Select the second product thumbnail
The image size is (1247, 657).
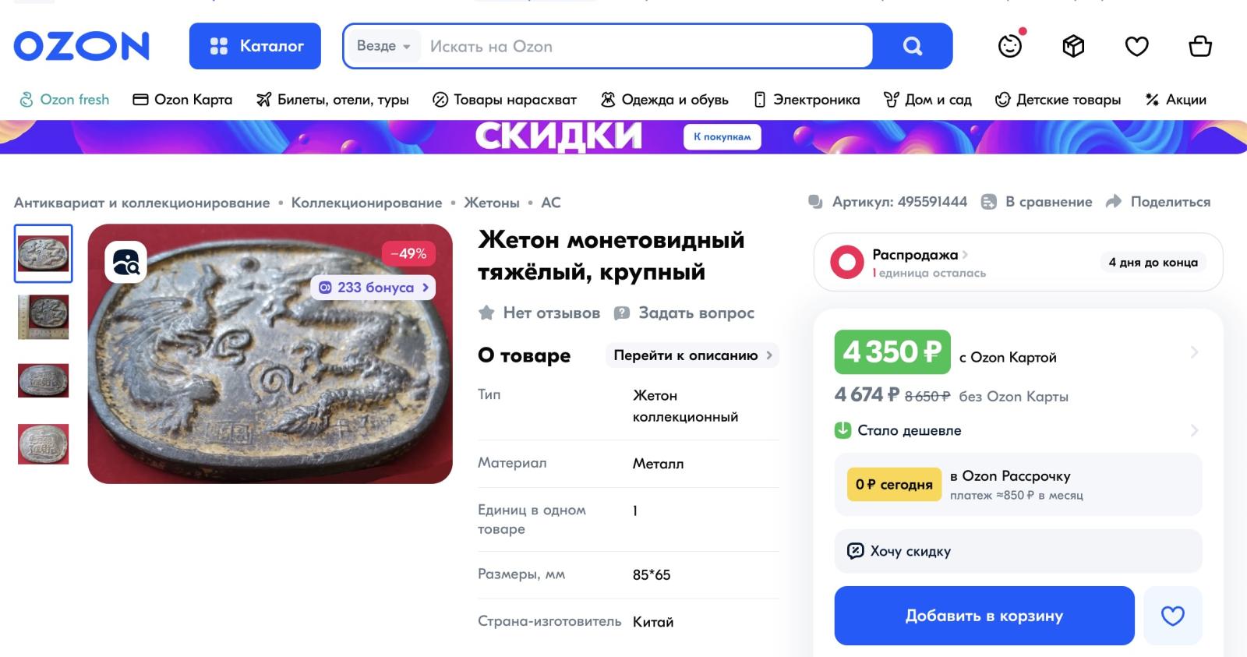(x=44, y=316)
